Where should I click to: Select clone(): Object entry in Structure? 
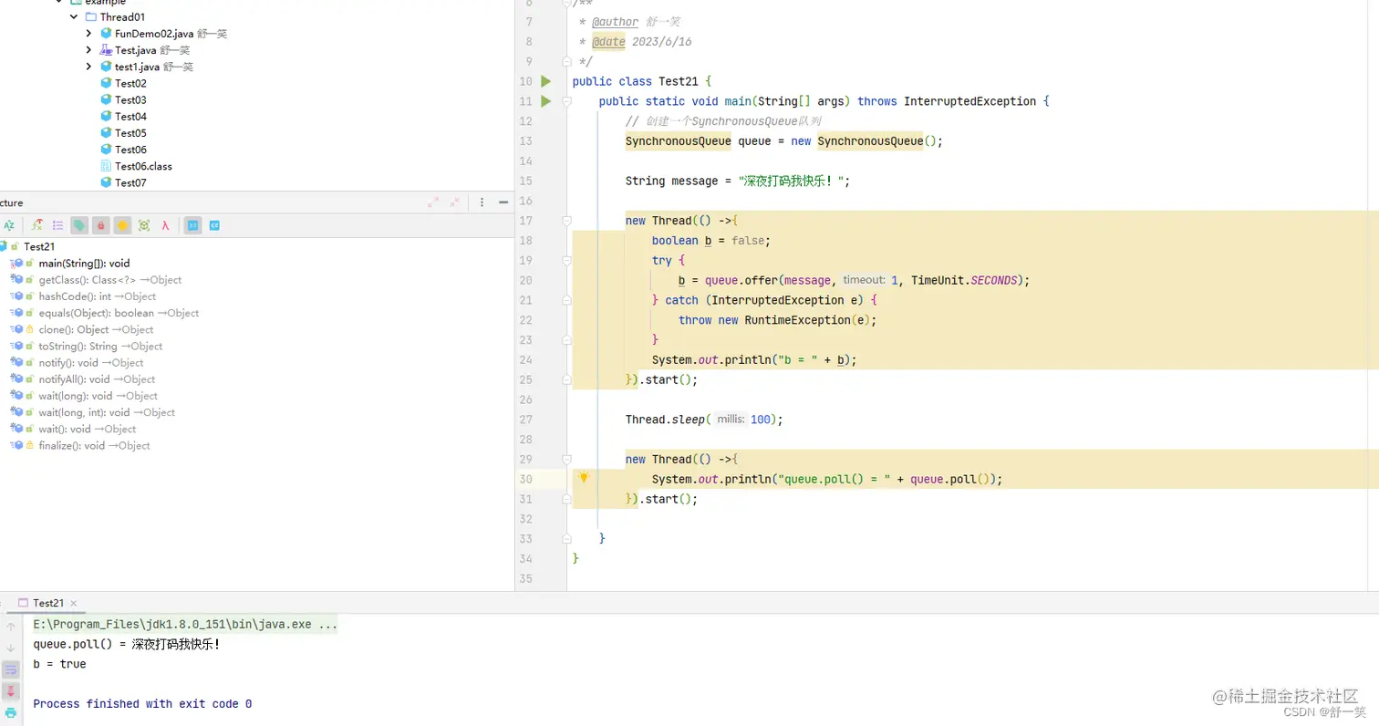point(96,329)
